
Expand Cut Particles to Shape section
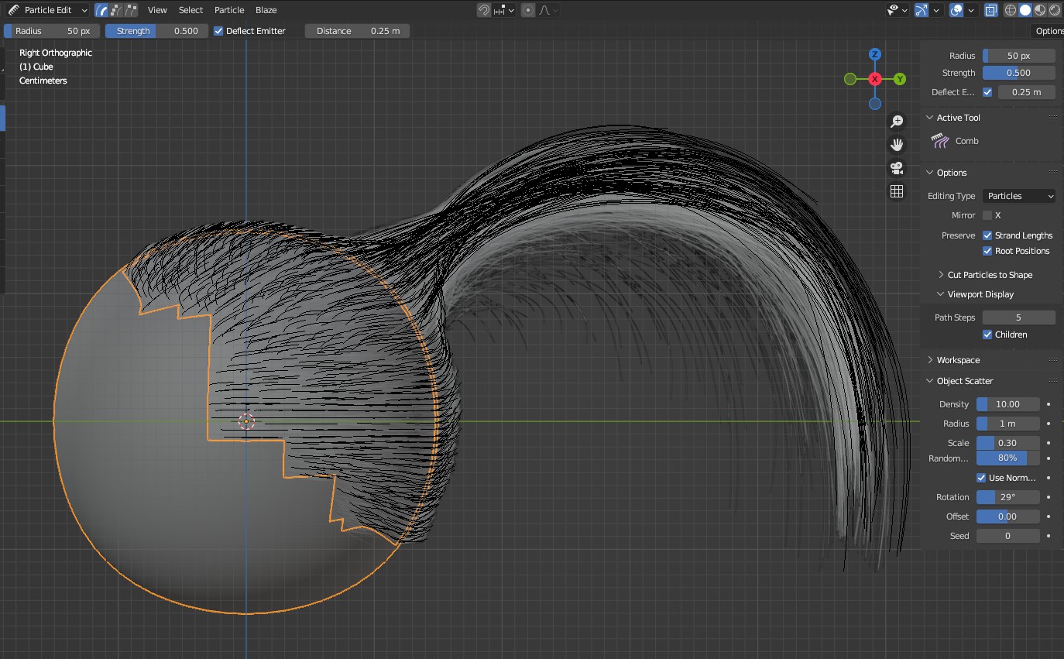(989, 275)
